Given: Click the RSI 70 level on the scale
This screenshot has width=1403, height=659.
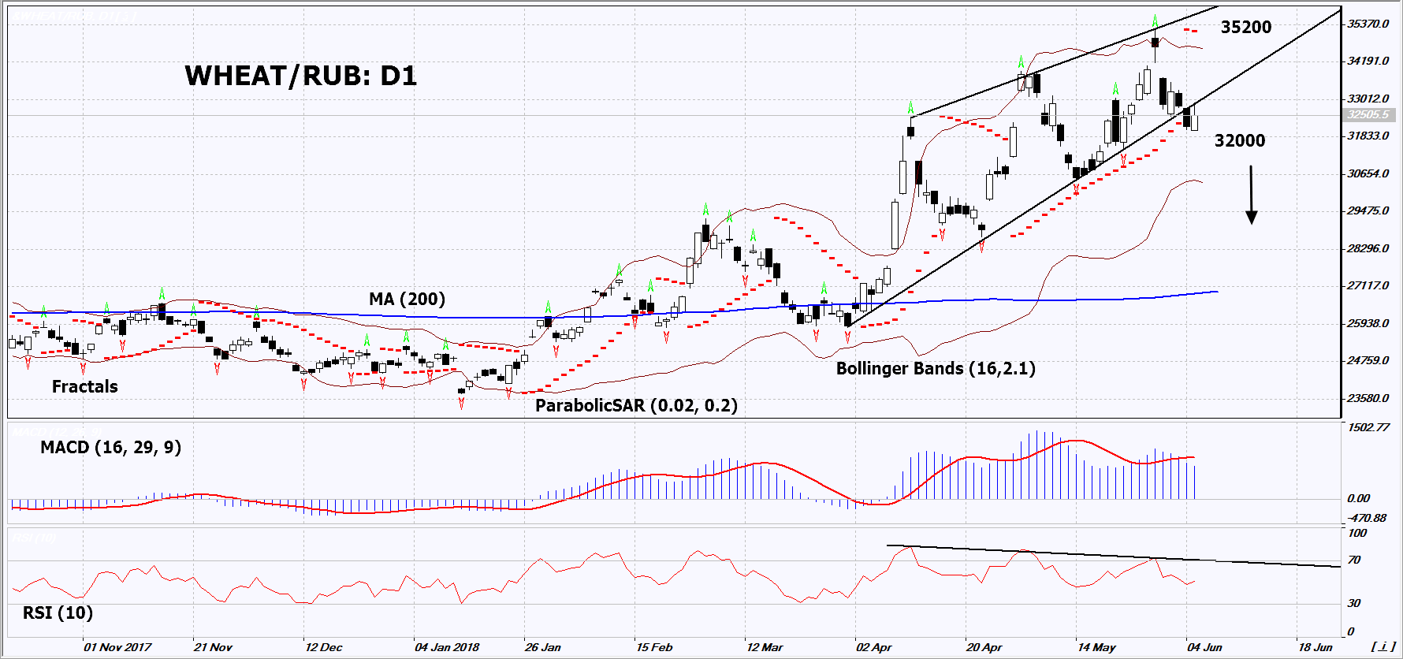Looking at the screenshot, I should 1354,560.
